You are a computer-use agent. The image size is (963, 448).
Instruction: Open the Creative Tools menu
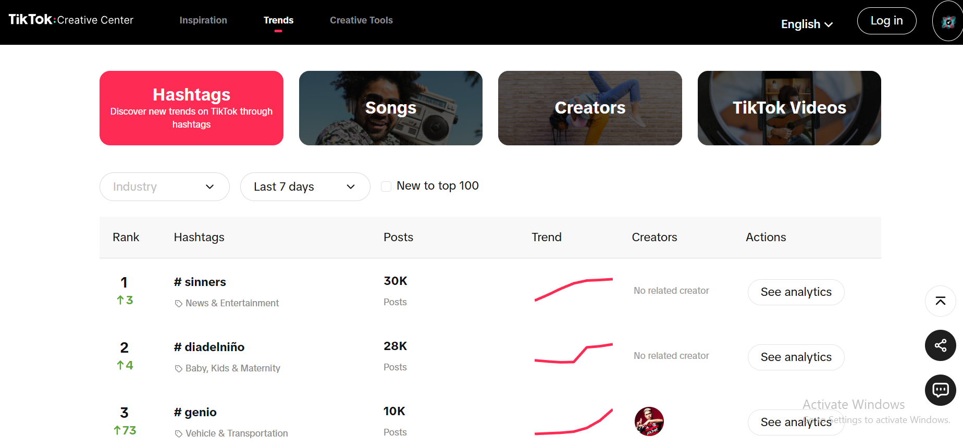[x=361, y=20]
